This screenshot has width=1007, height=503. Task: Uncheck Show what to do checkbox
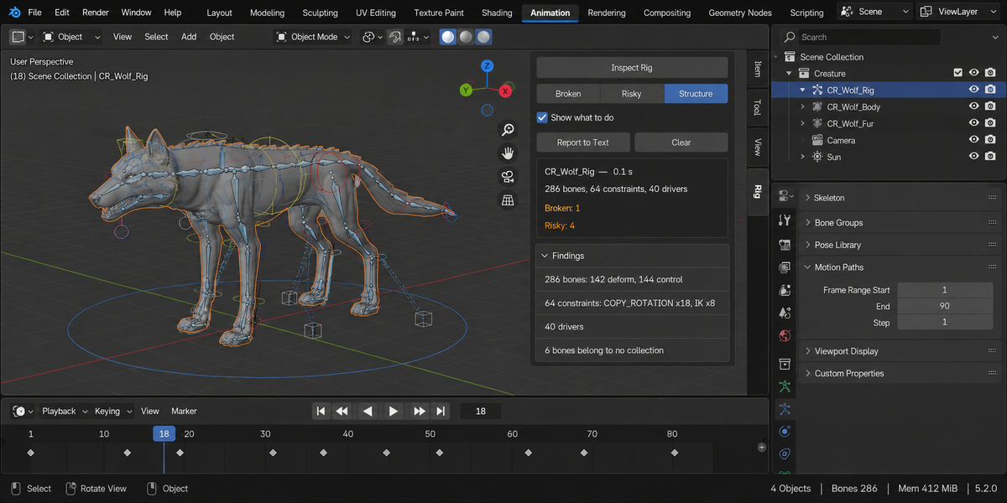542,117
